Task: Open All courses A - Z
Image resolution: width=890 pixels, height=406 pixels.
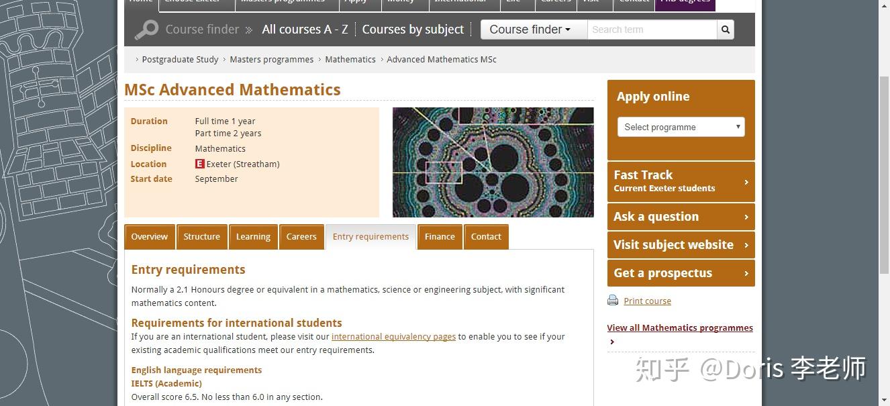Action: click(305, 30)
